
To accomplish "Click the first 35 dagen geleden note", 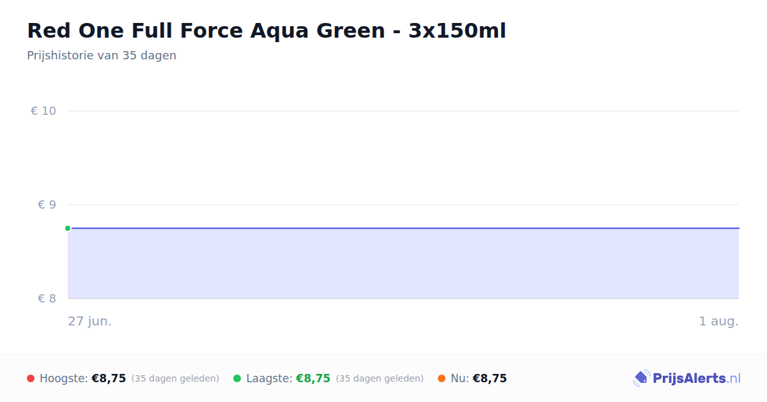I will click(175, 378).
